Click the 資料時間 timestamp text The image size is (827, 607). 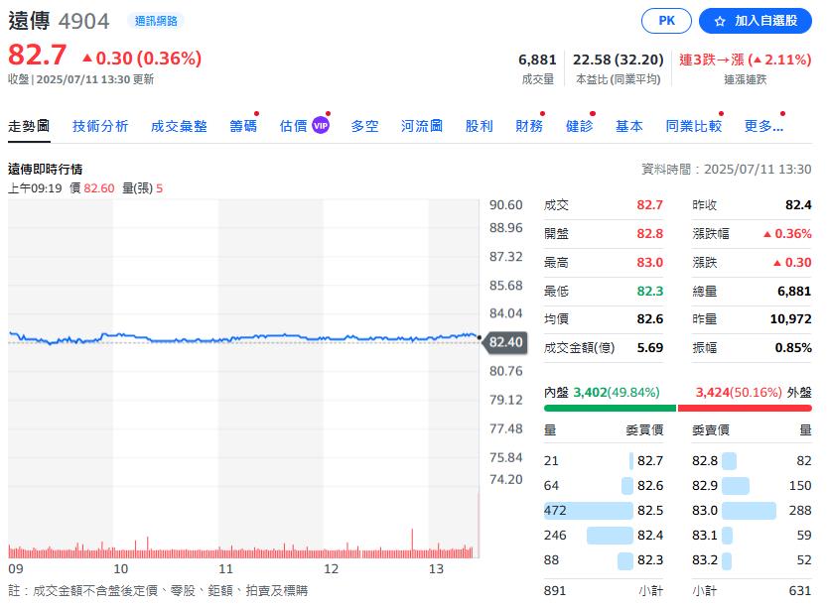pos(727,170)
